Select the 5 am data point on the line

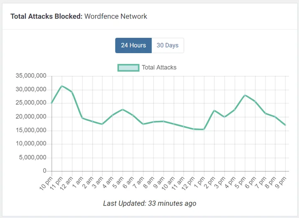point(123,110)
